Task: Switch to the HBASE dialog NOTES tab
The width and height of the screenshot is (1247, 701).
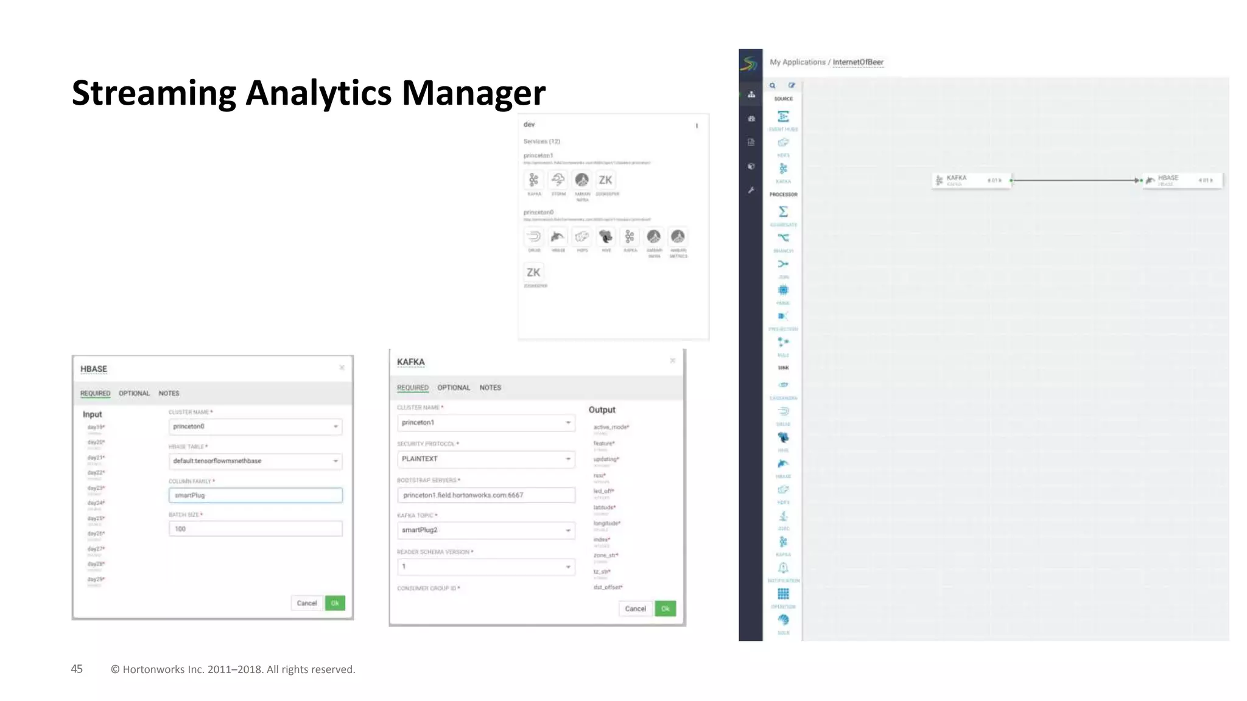Action: (169, 394)
